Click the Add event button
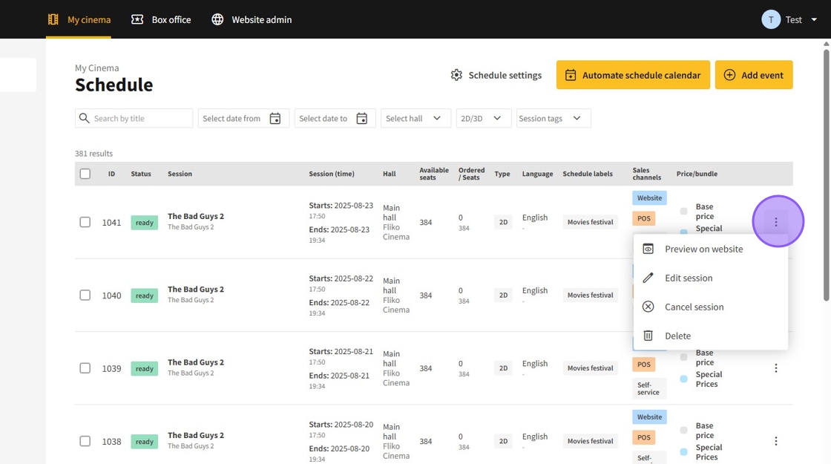The image size is (831, 464). [754, 75]
